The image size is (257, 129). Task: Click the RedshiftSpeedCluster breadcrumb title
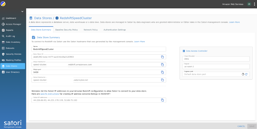click(76, 18)
